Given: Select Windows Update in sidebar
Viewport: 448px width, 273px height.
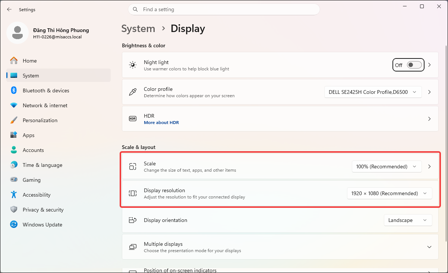Looking at the screenshot, I should (59, 225).
